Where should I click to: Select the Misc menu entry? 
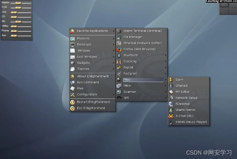click(142, 80)
